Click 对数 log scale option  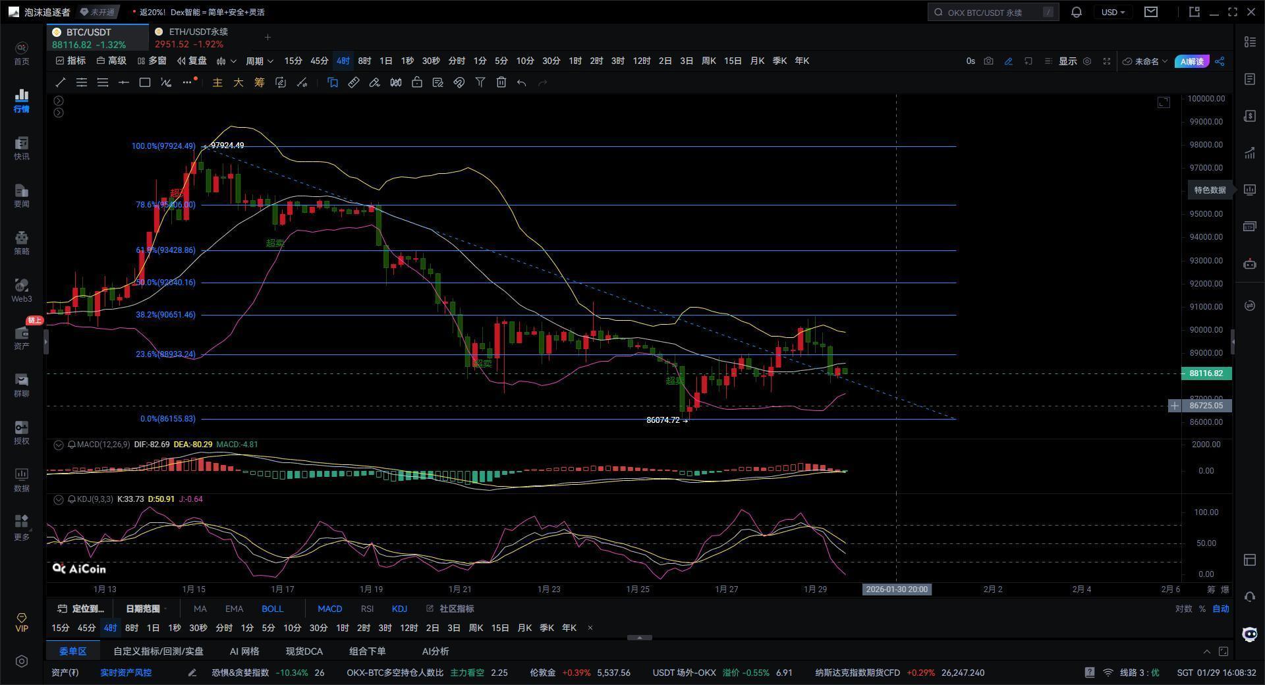click(1183, 609)
